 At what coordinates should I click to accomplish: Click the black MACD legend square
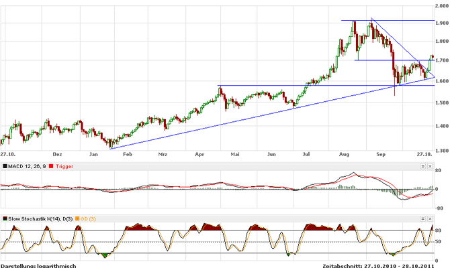tap(4, 165)
